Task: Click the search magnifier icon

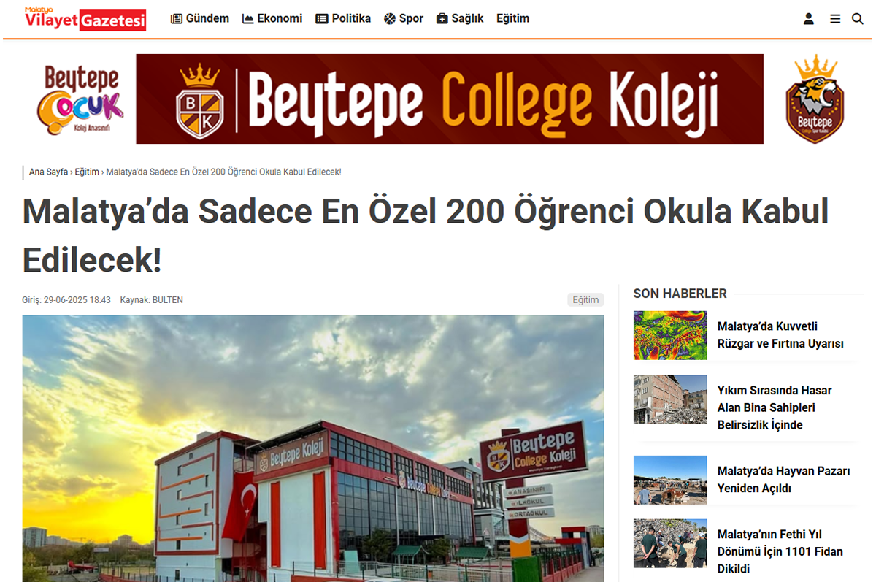Action: 858,19
